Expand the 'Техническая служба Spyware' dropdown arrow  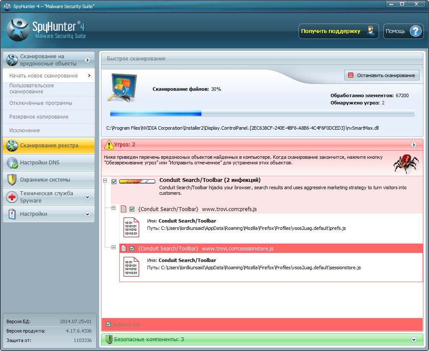pos(88,197)
